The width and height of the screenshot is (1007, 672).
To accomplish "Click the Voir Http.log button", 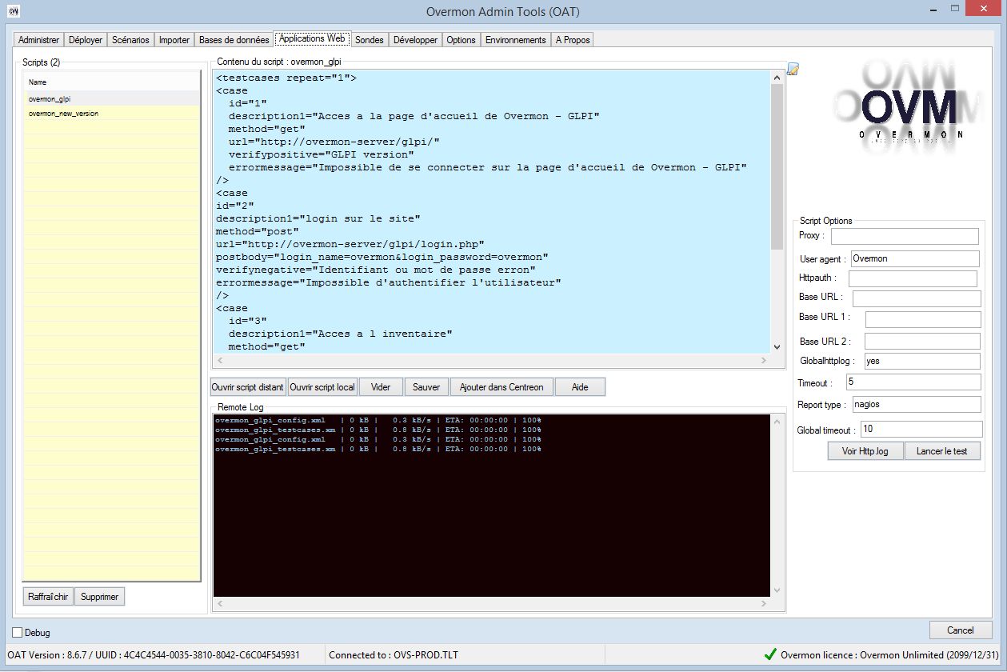I will pyautogui.click(x=865, y=451).
